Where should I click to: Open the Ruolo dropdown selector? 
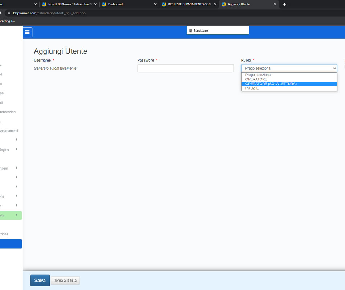pos(289,68)
